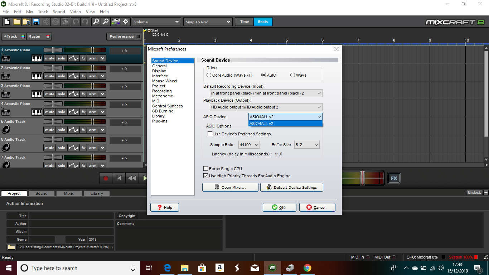This screenshot has height=275, width=489.
Task: Zoom in with the magnifier plus icon
Action: coord(96,22)
